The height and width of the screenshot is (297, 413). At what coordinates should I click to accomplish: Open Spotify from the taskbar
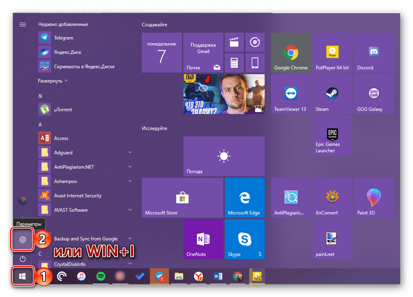click(x=100, y=277)
